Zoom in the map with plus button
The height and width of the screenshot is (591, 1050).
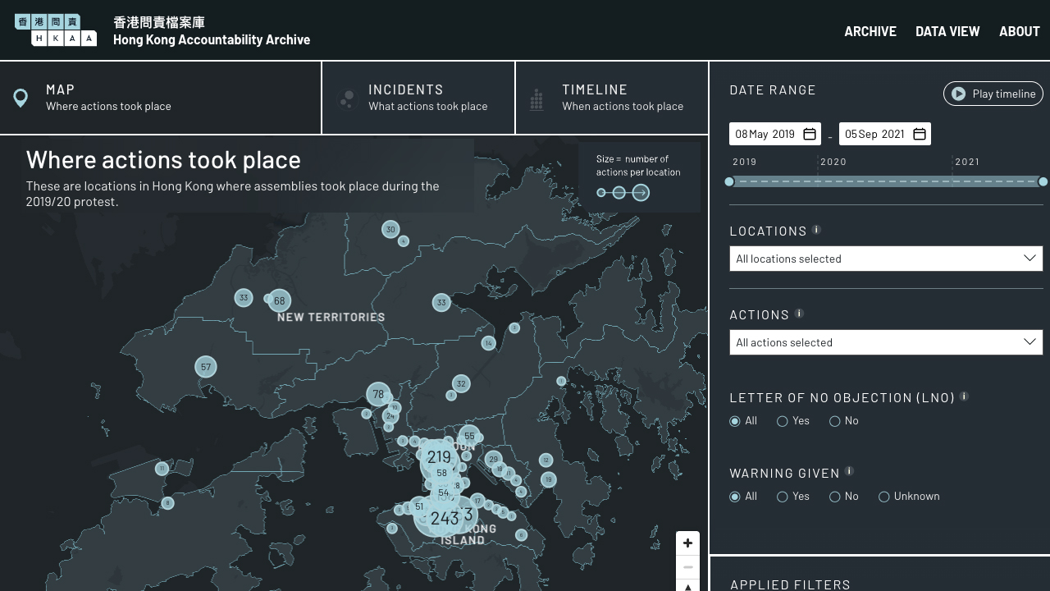click(687, 543)
